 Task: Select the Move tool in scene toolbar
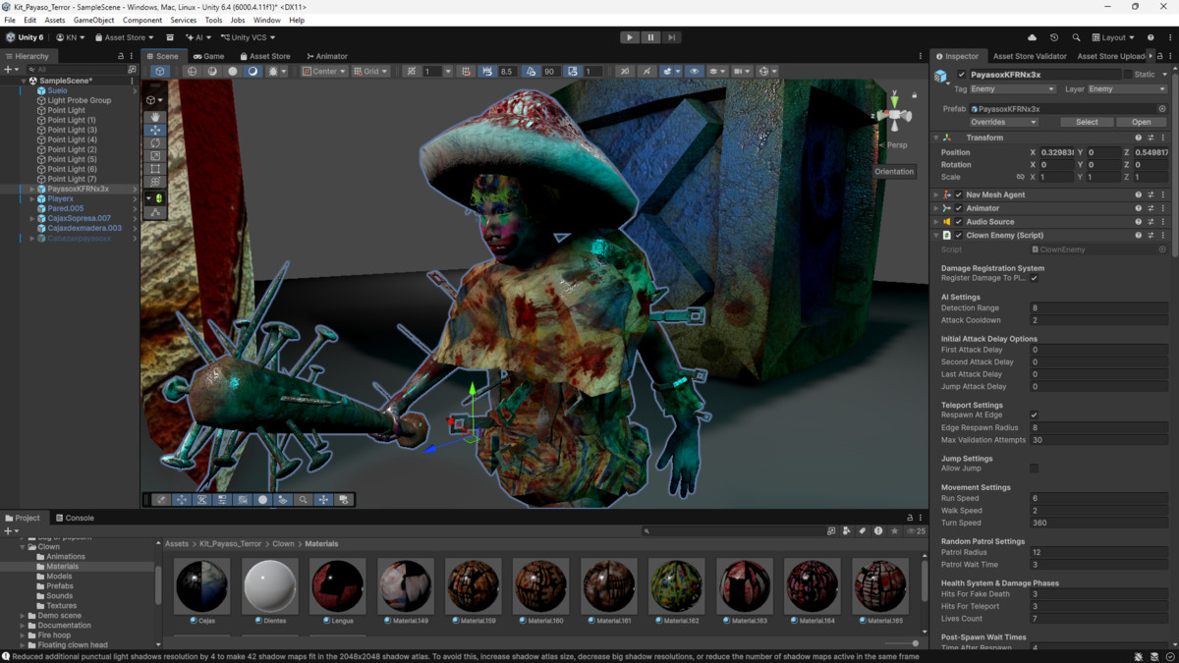coord(155,130)
